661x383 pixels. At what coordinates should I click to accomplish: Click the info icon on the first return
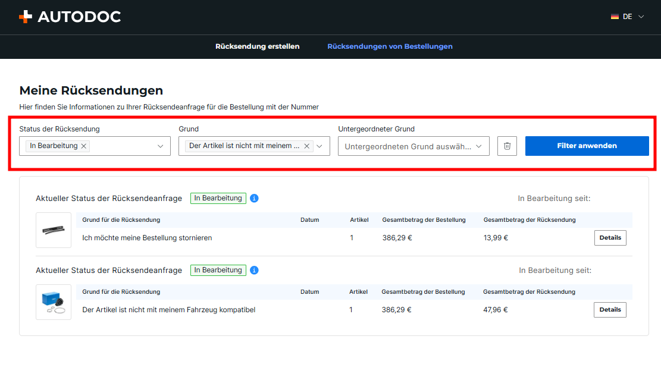pyautogui.click(x=254, y=198)
